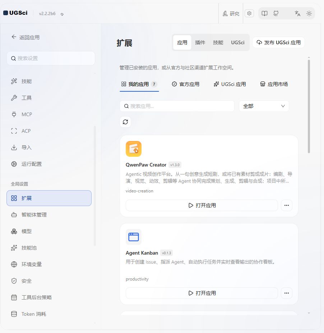
Task: Click the app list scrollbar thumb
Action: 309,106
